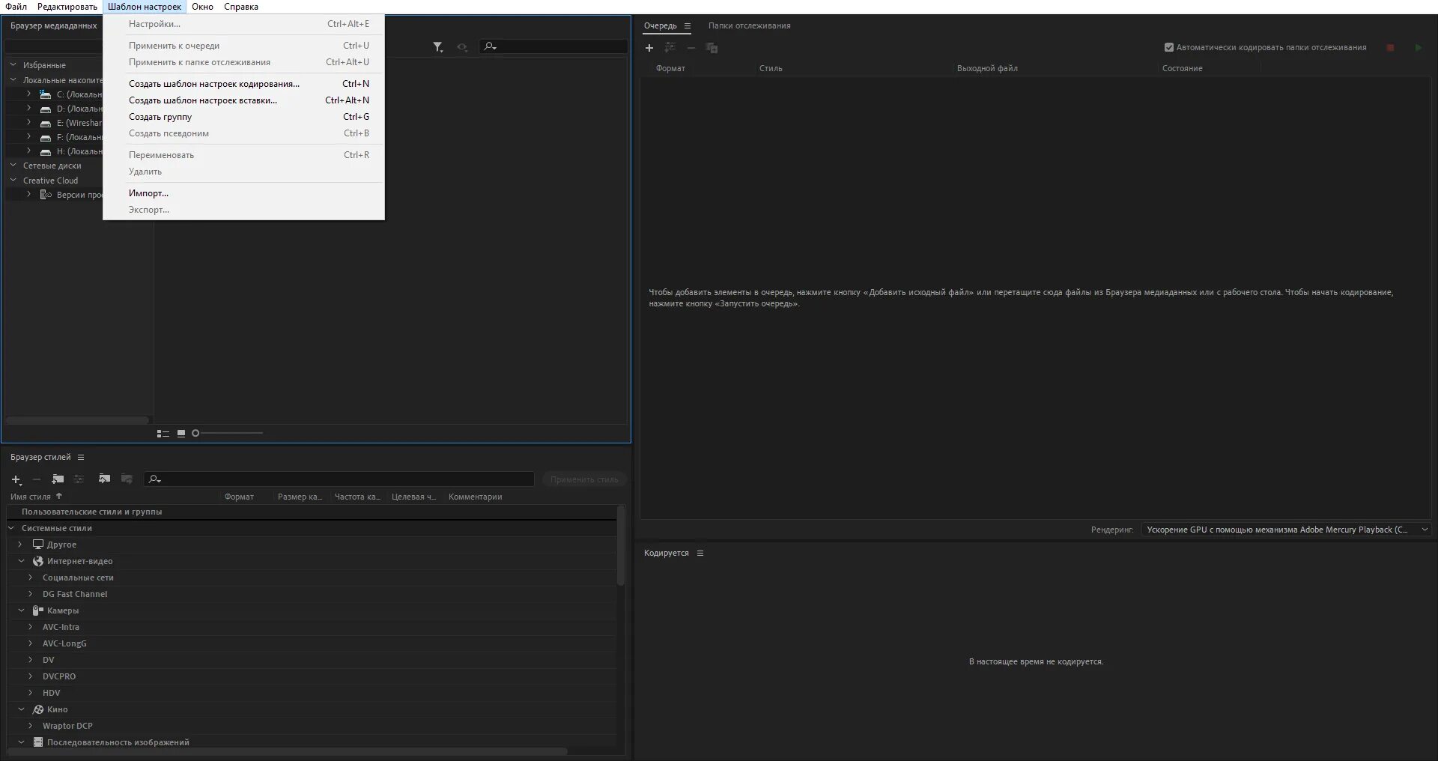Expand the DG Fast Channel group
This screenshot has height=761, width=1438.
click(x=30, y=594)
